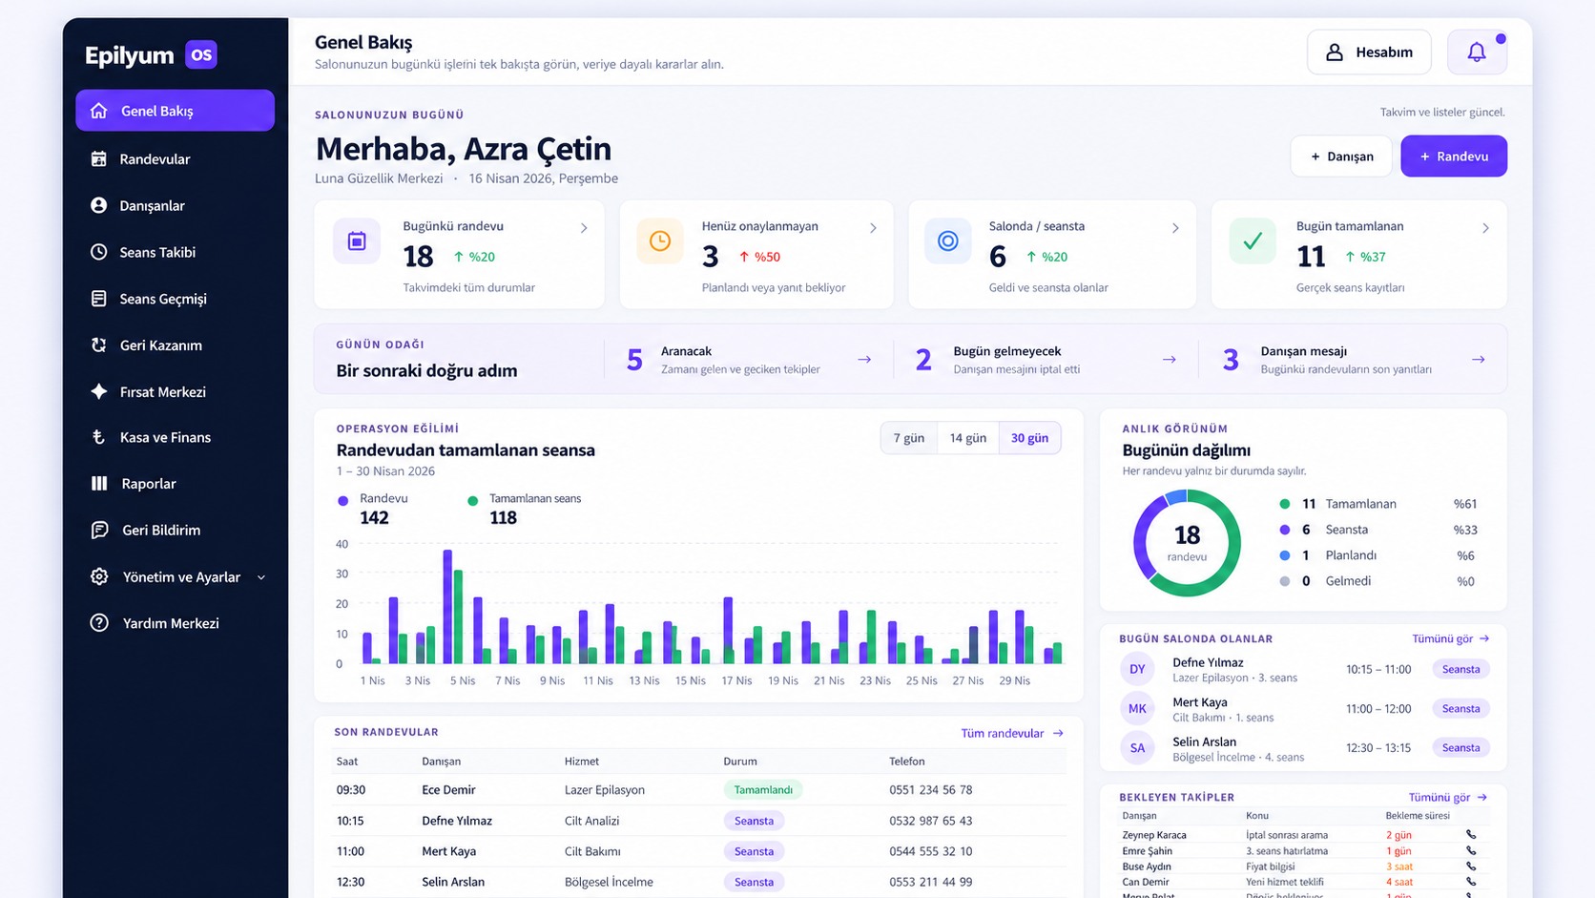Open Seans Takibi clock icon
1595x898 pixels.
pyautogui.click(x=98, y=252)
